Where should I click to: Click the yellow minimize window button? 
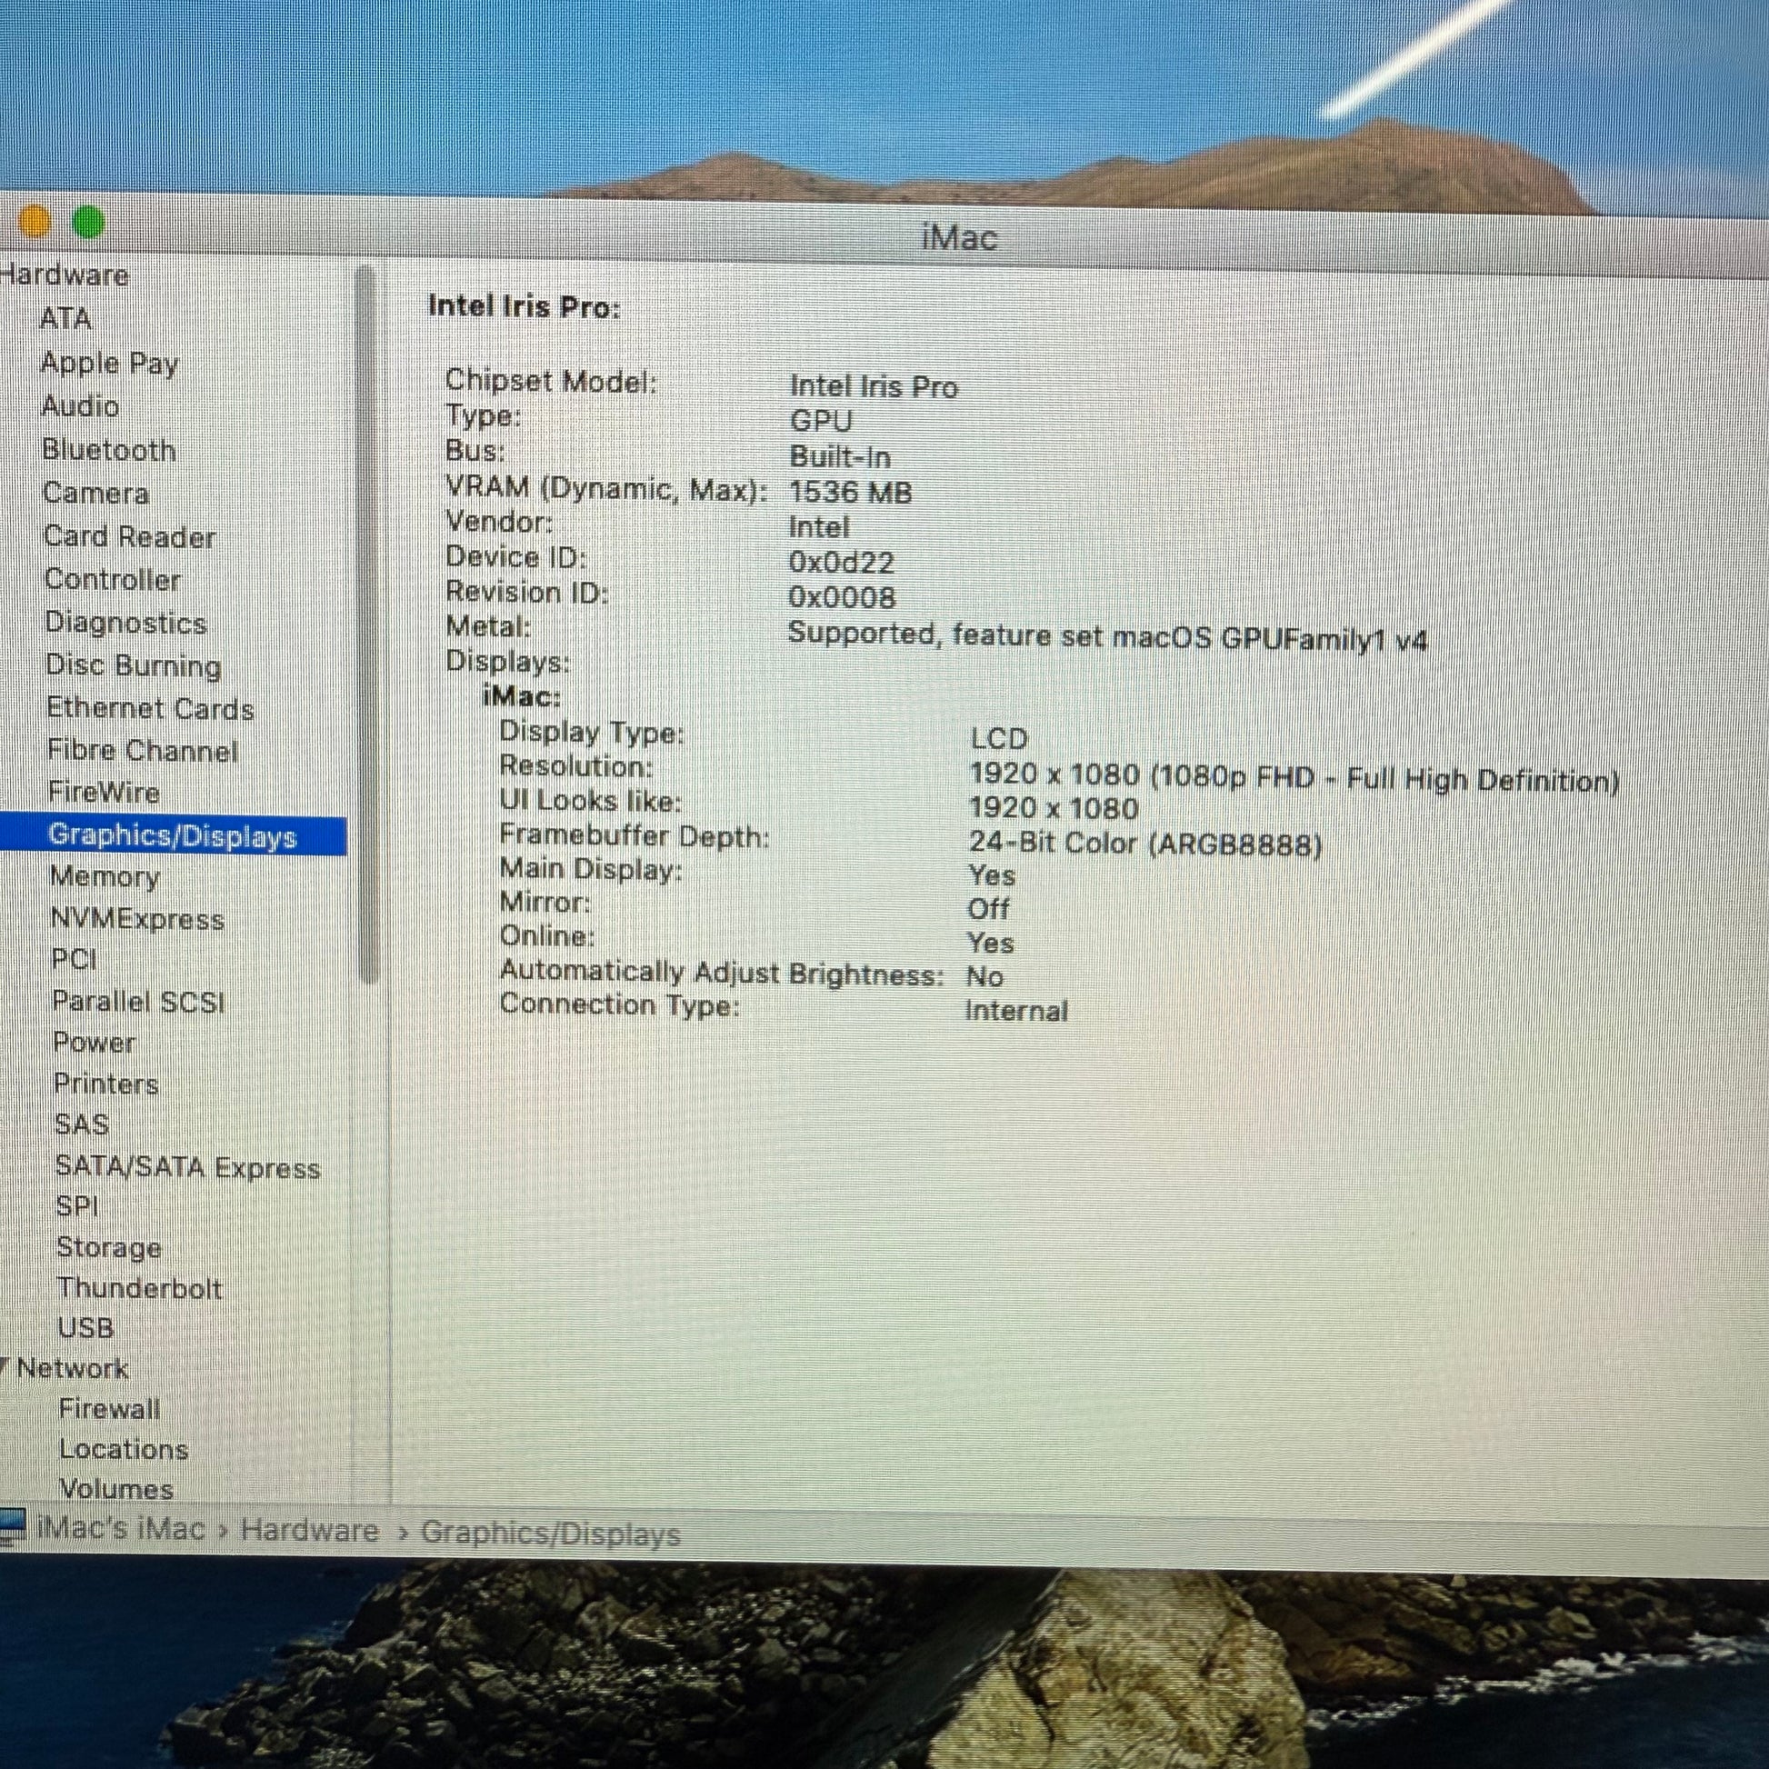(x=34, y=222)
